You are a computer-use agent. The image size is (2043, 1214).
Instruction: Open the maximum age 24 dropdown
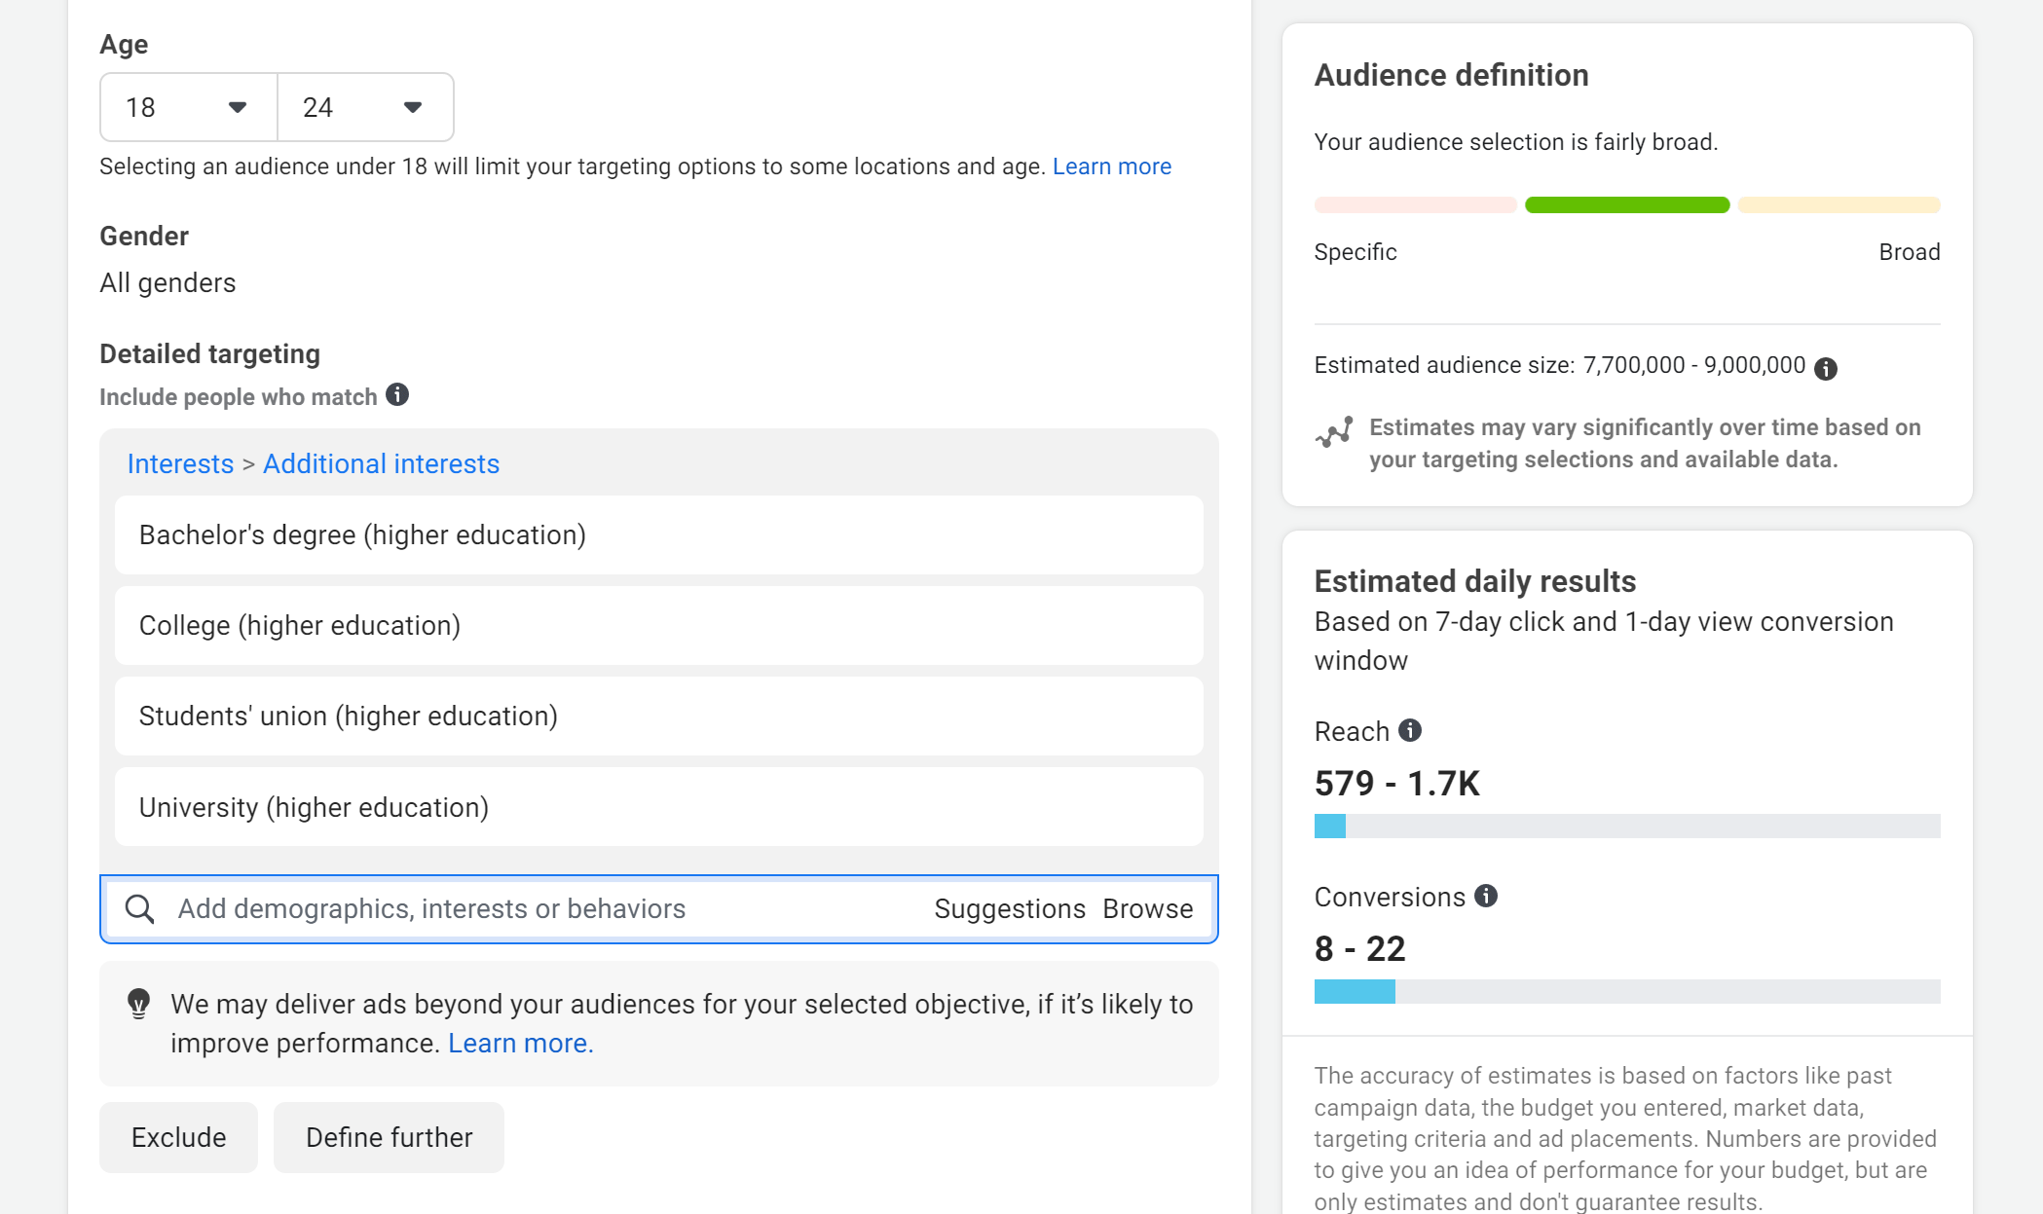click(x=365, y=107)
